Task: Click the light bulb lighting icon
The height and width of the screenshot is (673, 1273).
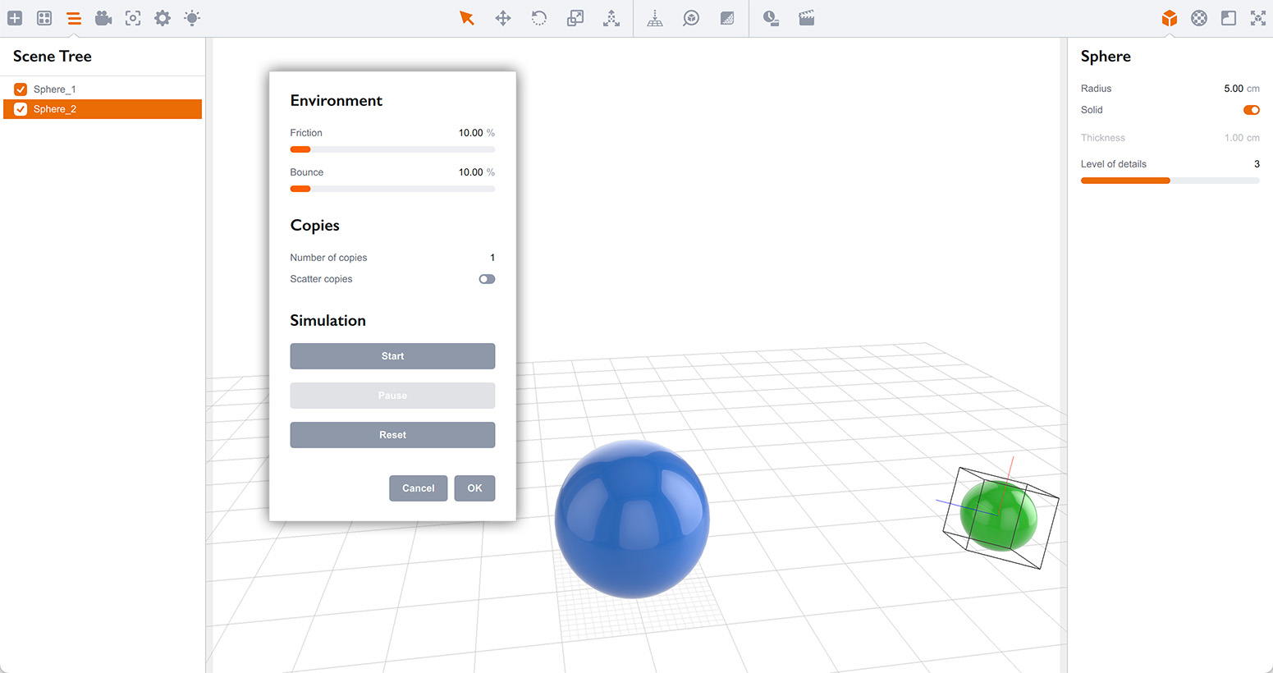Action: pyautogui.click(x=192, y=18)
